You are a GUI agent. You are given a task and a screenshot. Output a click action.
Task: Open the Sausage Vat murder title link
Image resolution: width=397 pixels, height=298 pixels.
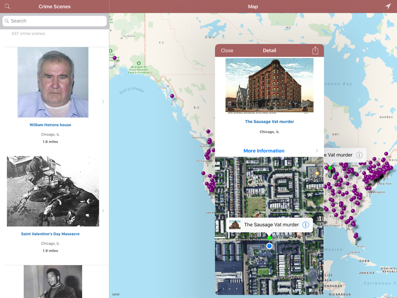[270, 122]
